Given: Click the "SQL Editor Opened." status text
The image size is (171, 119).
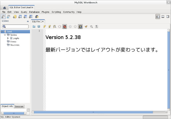Looking at the screenshot, I should [x=10, y=117].
